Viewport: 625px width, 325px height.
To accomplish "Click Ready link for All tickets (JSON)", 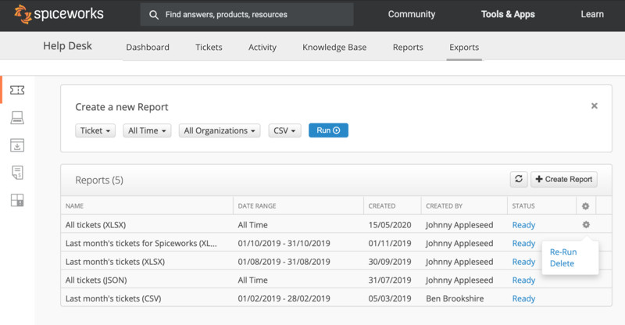I will pos(523,280).
